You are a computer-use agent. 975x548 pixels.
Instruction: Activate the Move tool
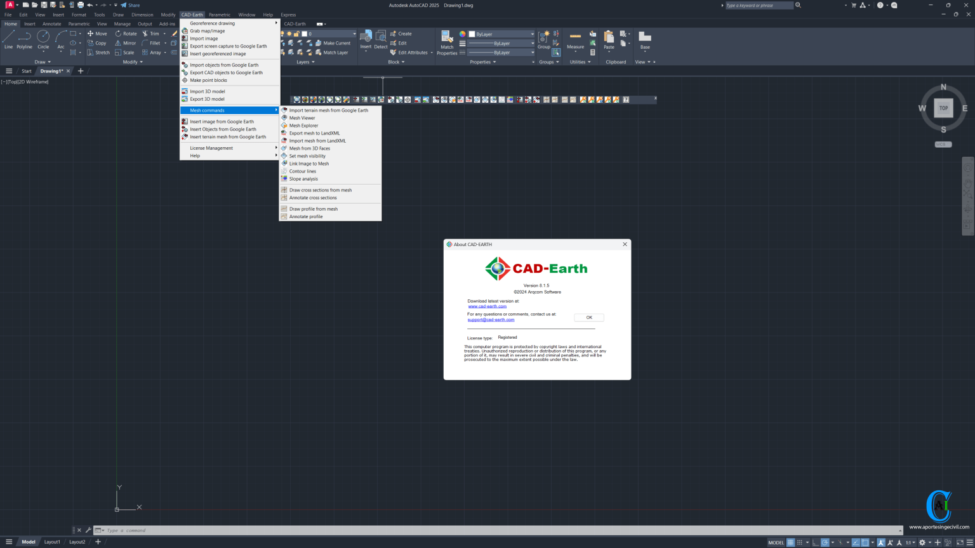pyautogui.click(x=98, y=34)
